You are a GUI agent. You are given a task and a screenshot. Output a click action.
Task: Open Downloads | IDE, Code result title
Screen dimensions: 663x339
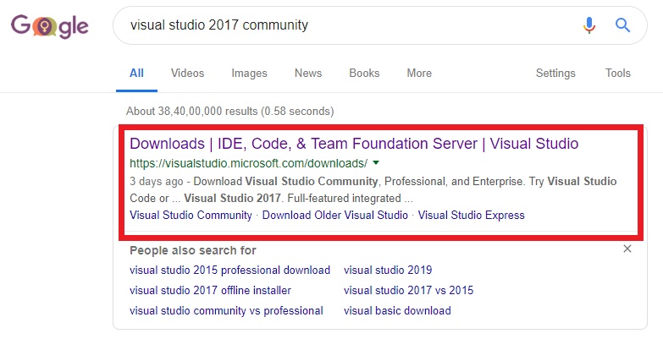coord(354,144)
